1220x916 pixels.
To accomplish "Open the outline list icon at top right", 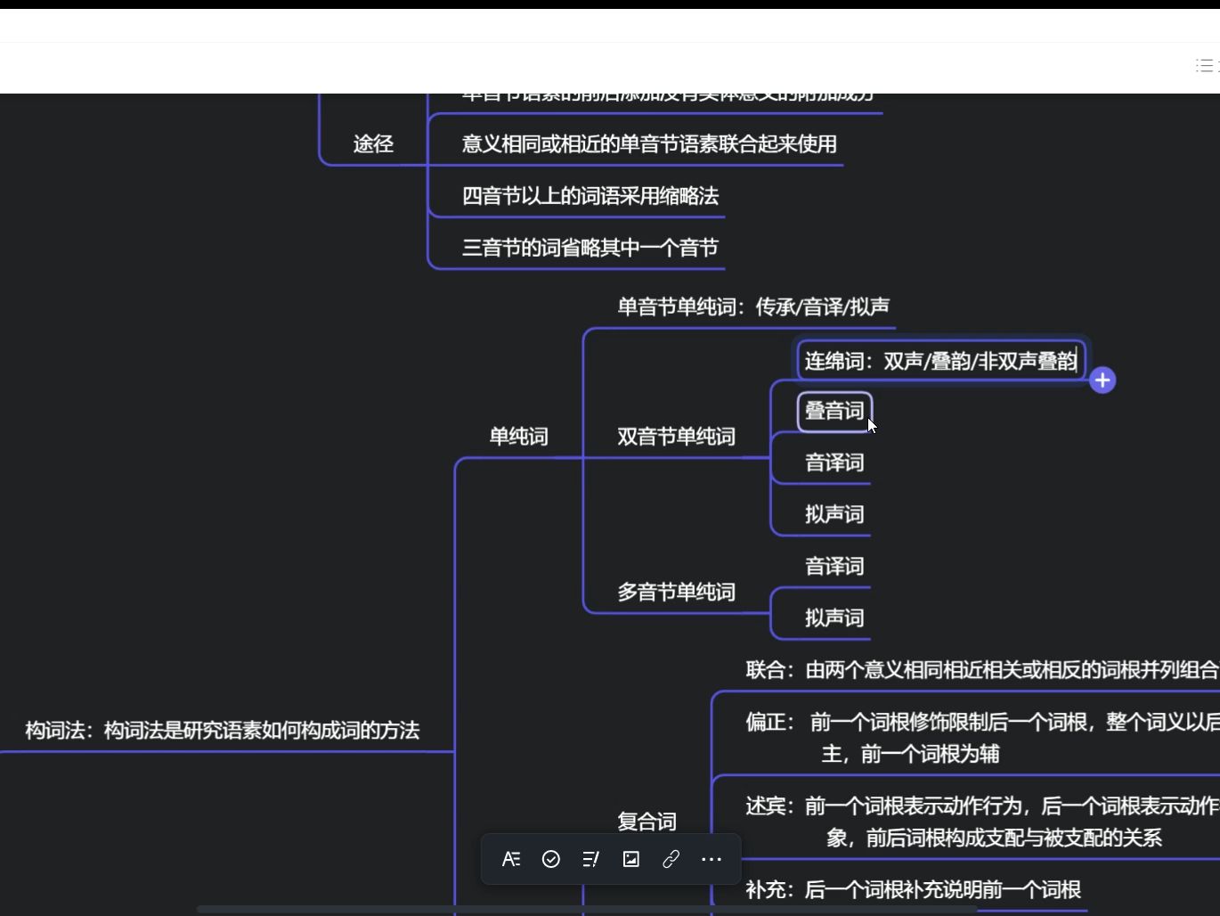I will pos(1207,66).
